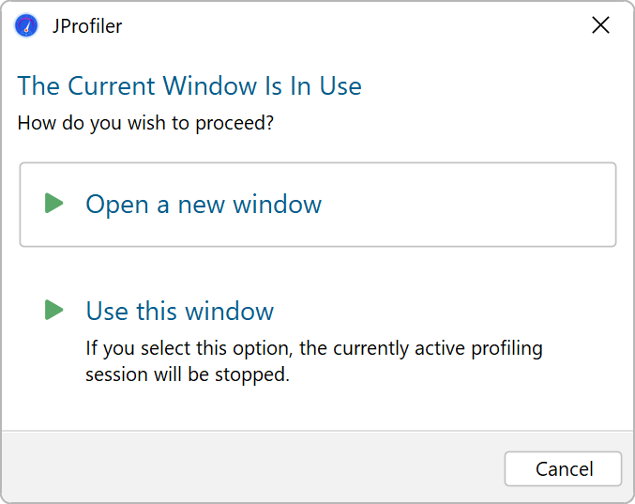Click the How do you wish to proceed text
The image size is (635, 504).
point(145,123)
